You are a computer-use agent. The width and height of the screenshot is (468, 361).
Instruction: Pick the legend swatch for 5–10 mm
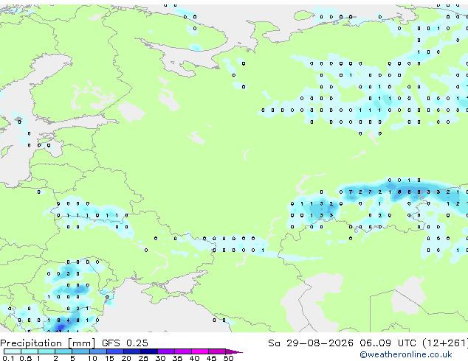(x=80, y=351)
